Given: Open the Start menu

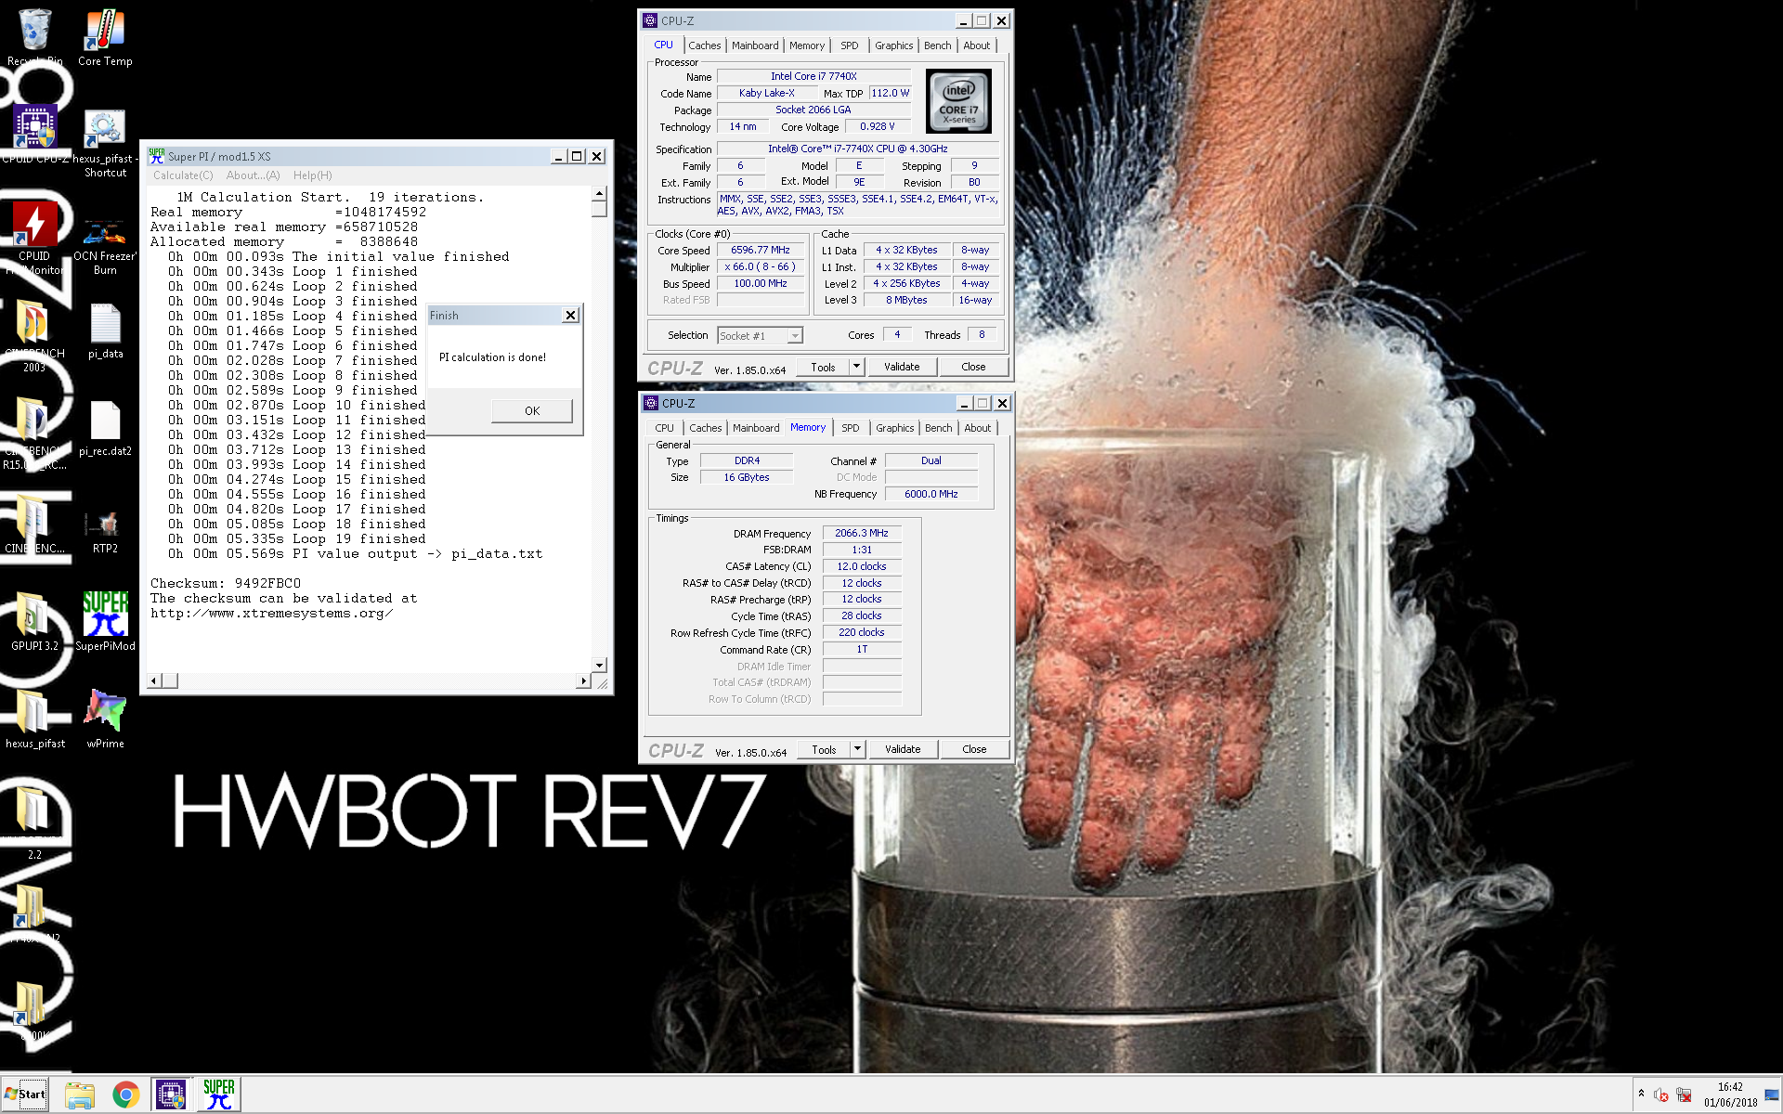Looking at the screenshot, I should point(25,1095).
